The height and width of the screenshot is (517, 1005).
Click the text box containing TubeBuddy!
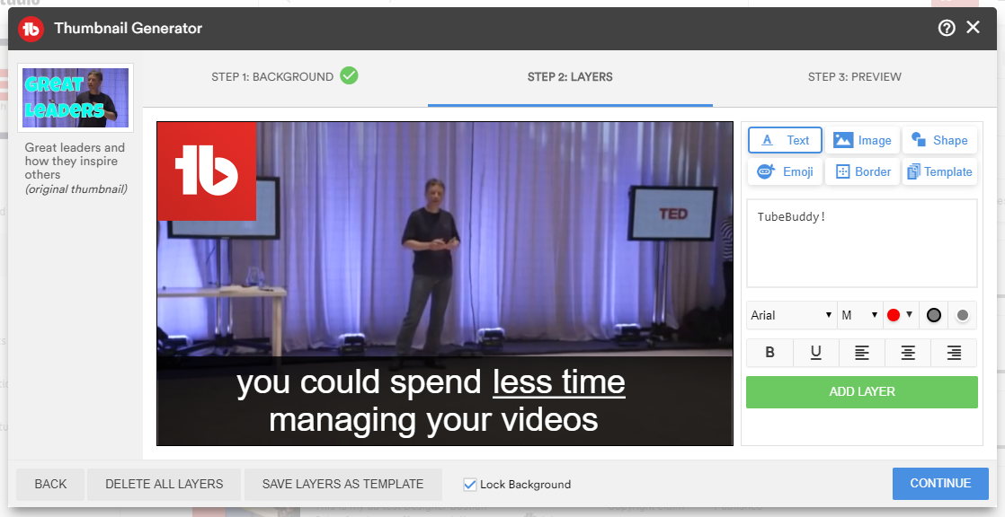point(862,243)
